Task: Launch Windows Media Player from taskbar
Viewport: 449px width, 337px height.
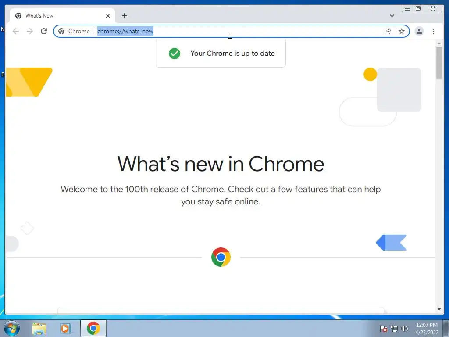Action: (65, 328)
